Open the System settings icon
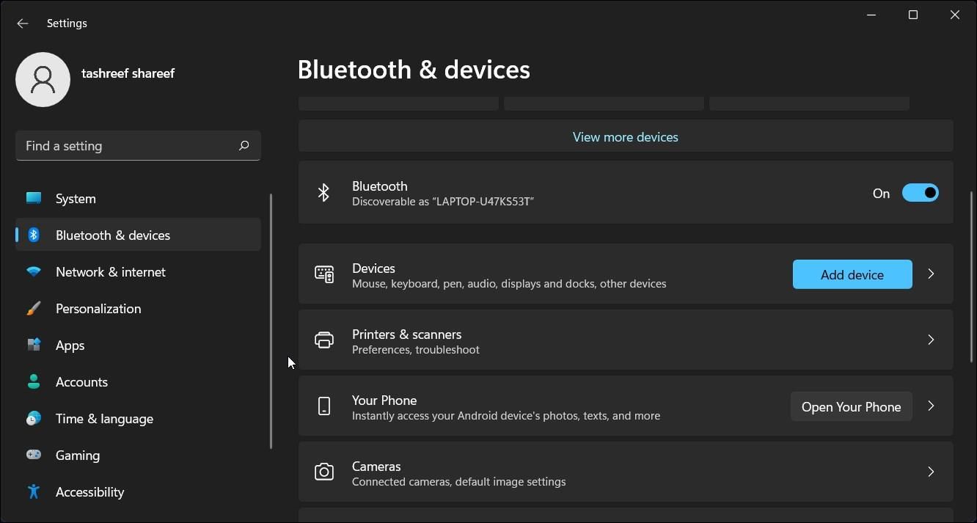Image resolution: width=977 pixels, height=523 pixels. [x=34, y=198]
